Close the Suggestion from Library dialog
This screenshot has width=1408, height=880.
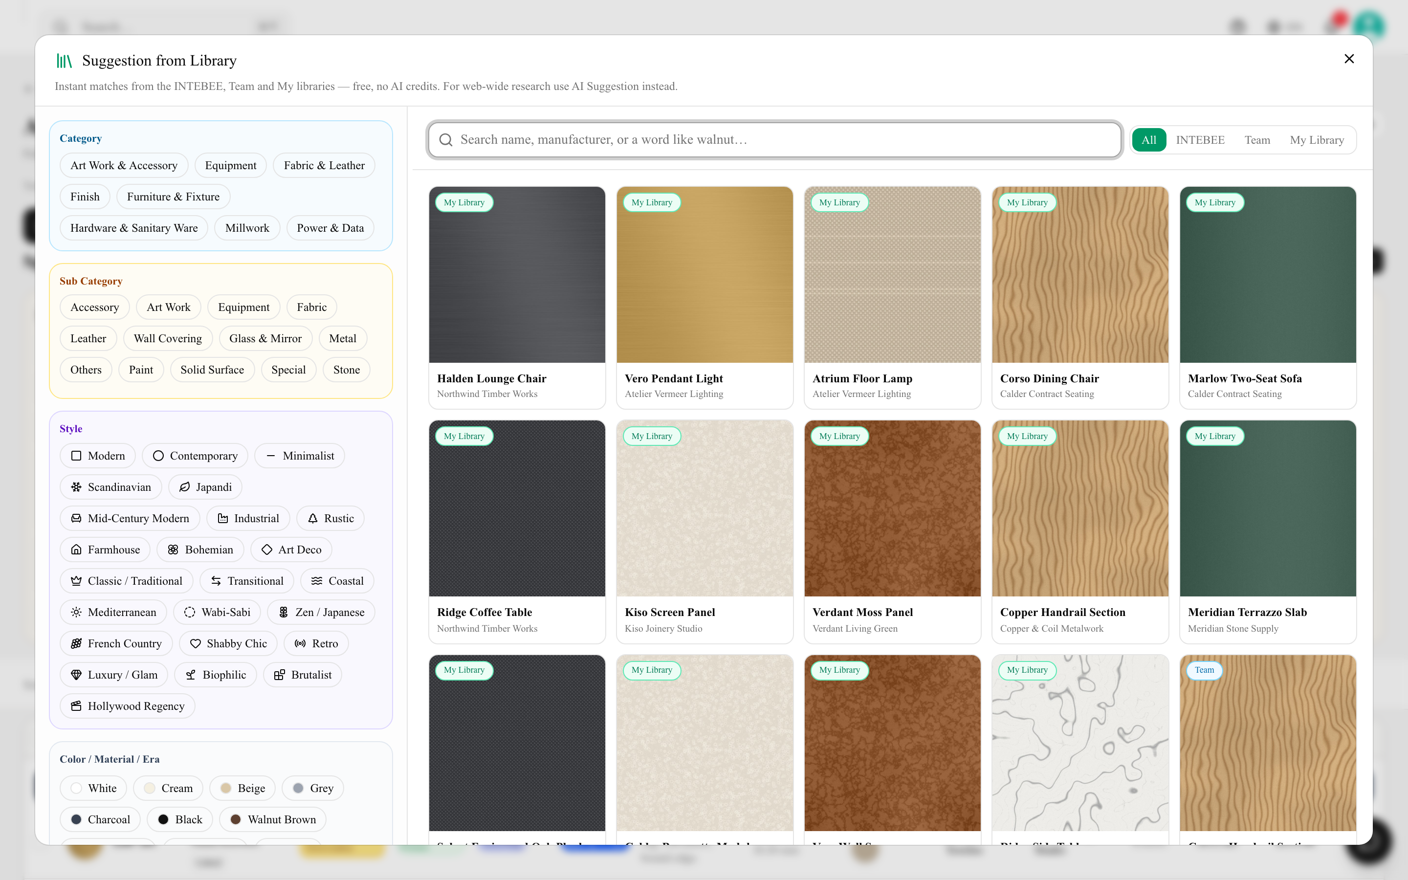coord(1349,59)
